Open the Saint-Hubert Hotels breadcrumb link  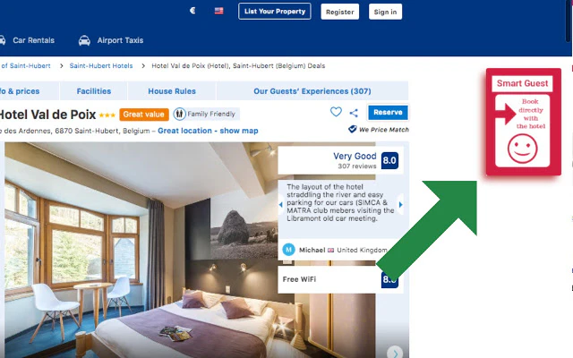[101, 65]
